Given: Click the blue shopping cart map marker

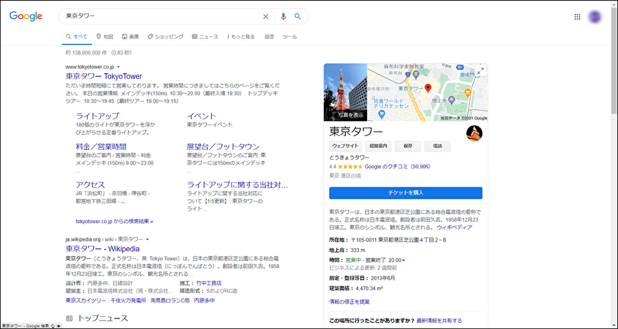Looking at the screenshot, I should (381, 114).
